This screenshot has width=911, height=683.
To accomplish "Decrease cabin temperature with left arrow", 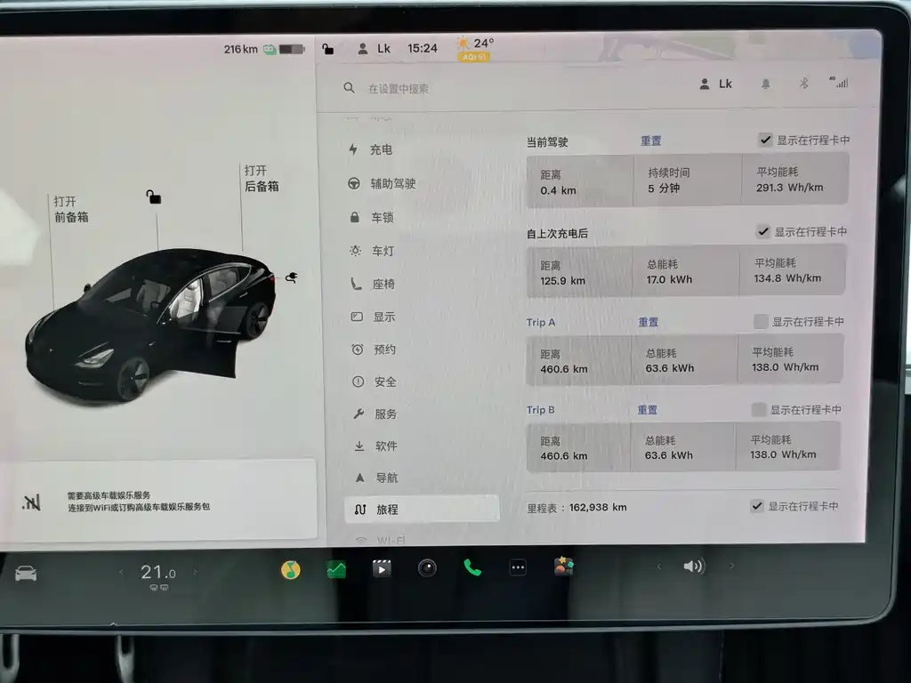I will tap(122, 573).
